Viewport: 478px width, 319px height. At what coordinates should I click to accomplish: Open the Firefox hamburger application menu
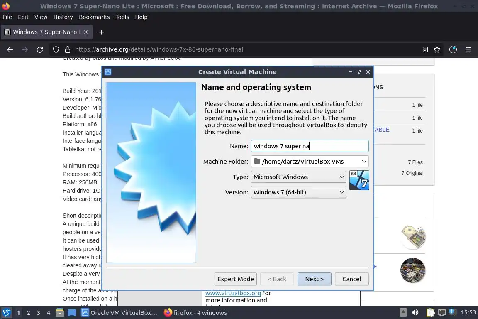click(x=468, y=49)
